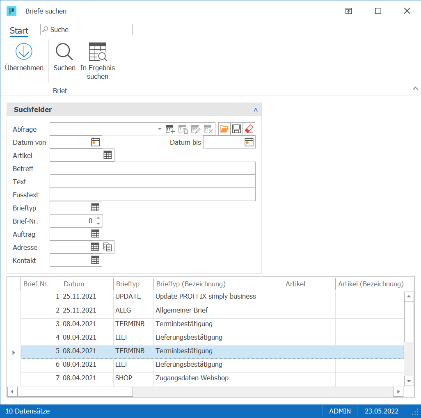Click the row indicator arrow for row 5
The height and width of the screenshot is (418, 421).
[x=14, y=352]
